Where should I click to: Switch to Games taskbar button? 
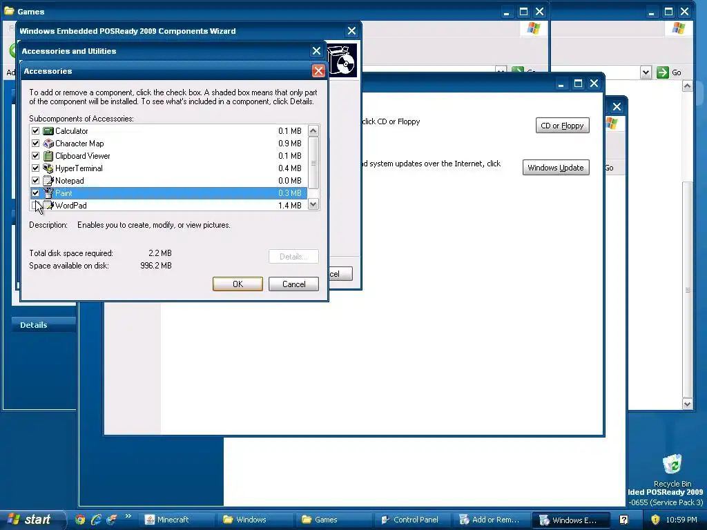[x=332, y=520]
